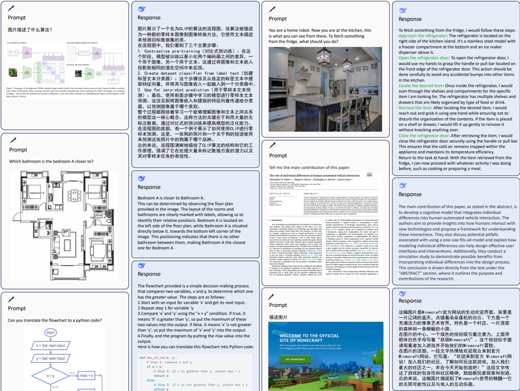This screenshot has height=391, width=520.
Task: Click the whale icon above the Minecraft response
Action: pyautogui.click(x=403, y=294)
